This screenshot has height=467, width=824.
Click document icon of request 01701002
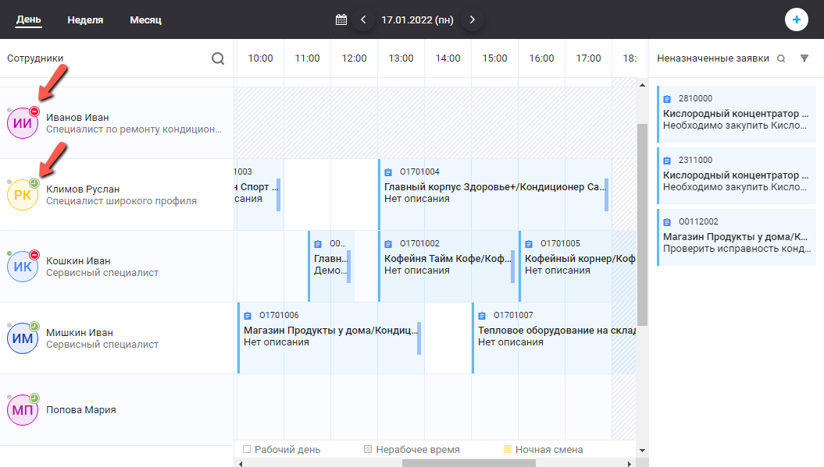click(388, 244)
